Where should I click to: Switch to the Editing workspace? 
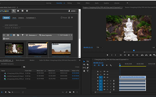pos(69,3)
